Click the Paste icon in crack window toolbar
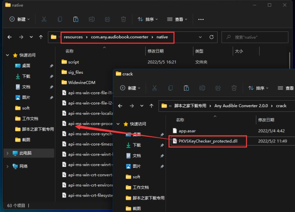Image resolution: width=295 pixels, height=212 pixels. (186, 88)
